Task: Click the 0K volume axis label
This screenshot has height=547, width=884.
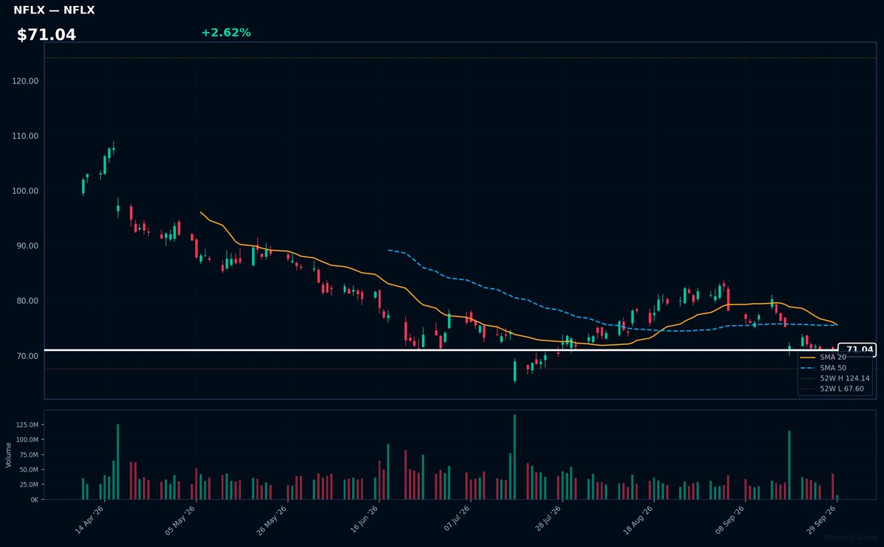Action: [34, 500]
